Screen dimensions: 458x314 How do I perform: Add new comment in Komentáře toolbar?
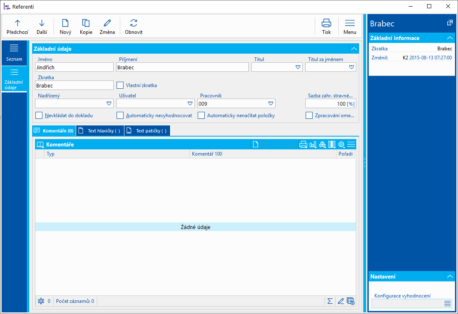[256, 144]
